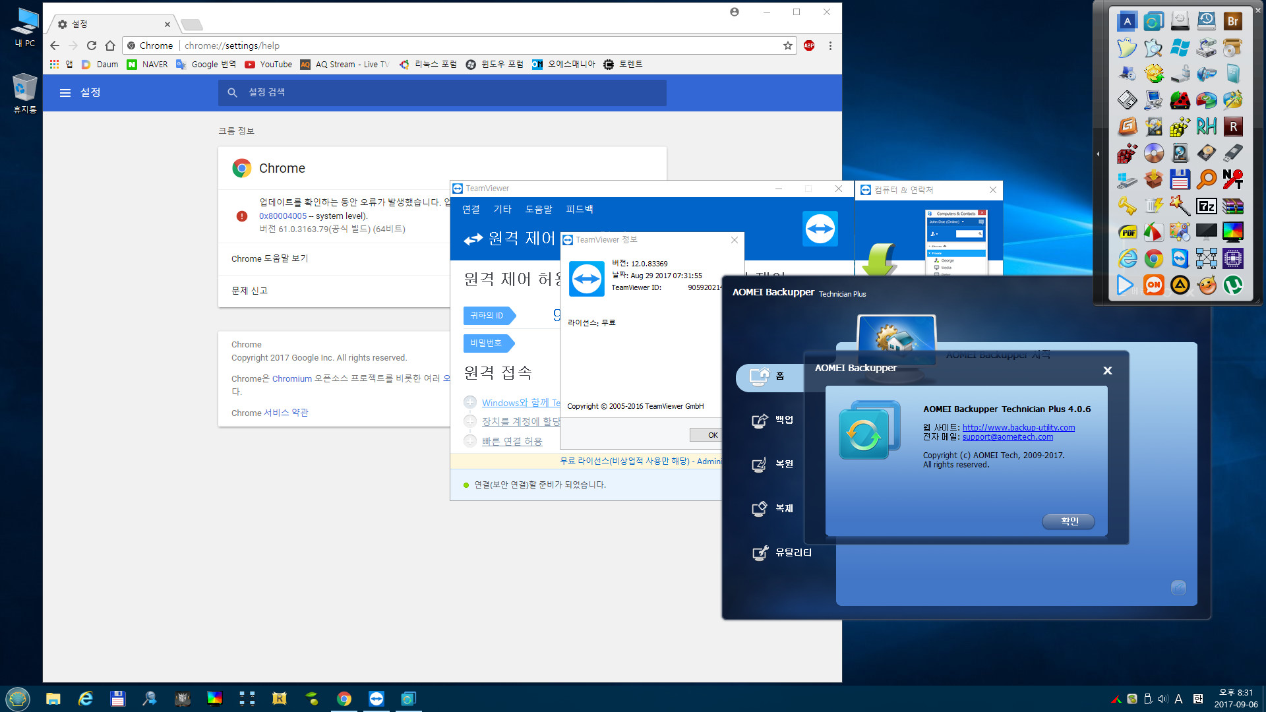Open the NT key password tool icon

tap(1232, 179)
